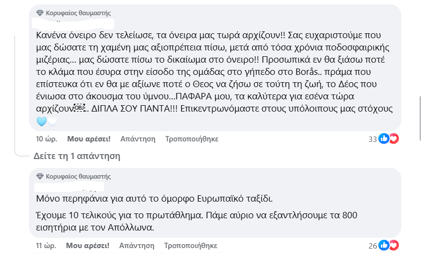The image size is (421, 253).
Task: Click the diamond badge icon on the first comment
Action: tap(40, 13)
